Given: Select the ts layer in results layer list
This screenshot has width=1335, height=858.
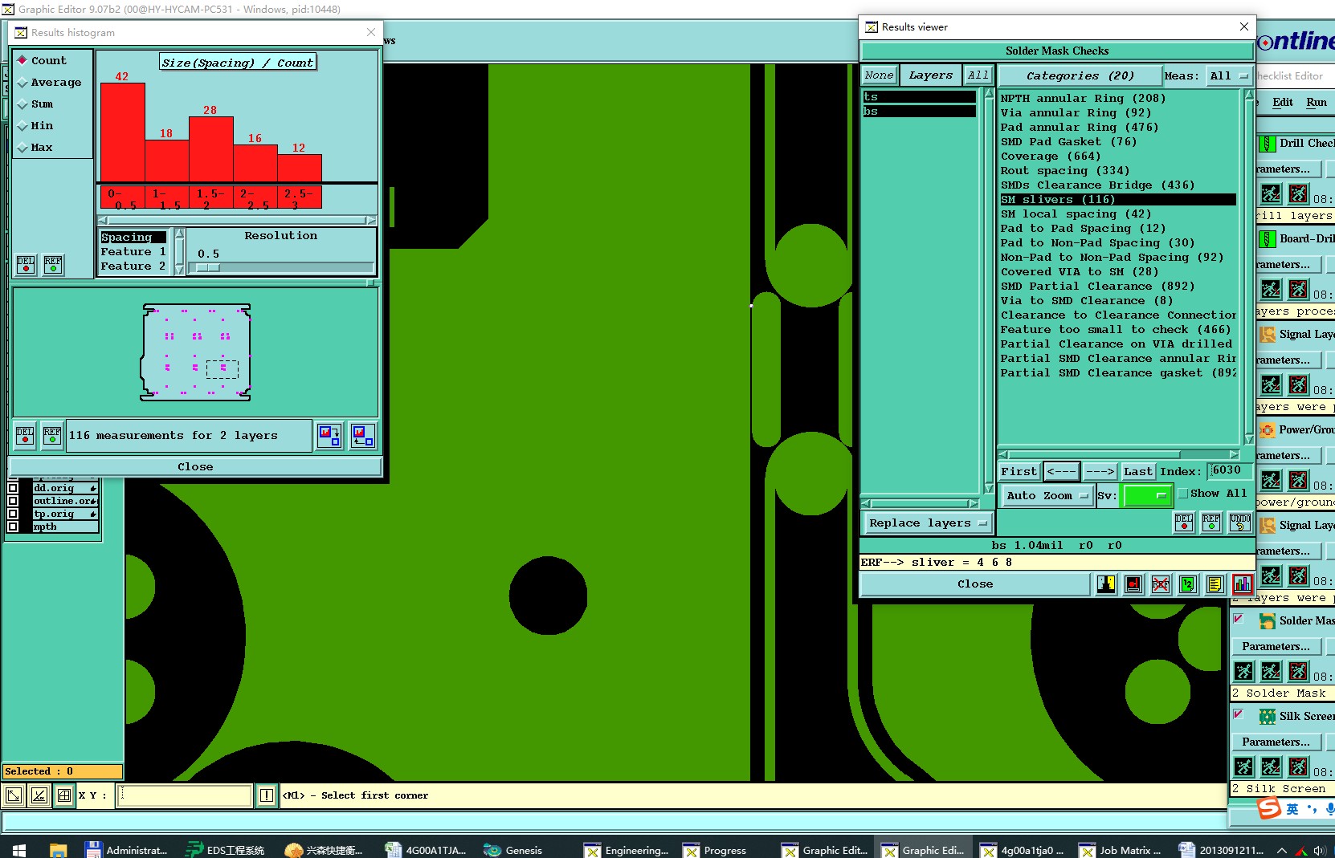Looking at the screenshot, I should (919, 97).
